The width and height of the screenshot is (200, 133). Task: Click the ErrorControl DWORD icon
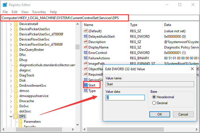tap(86, 53)
